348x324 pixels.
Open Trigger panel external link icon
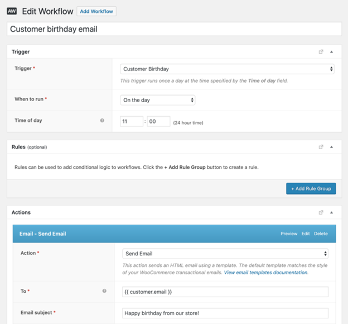click(321, 52)
